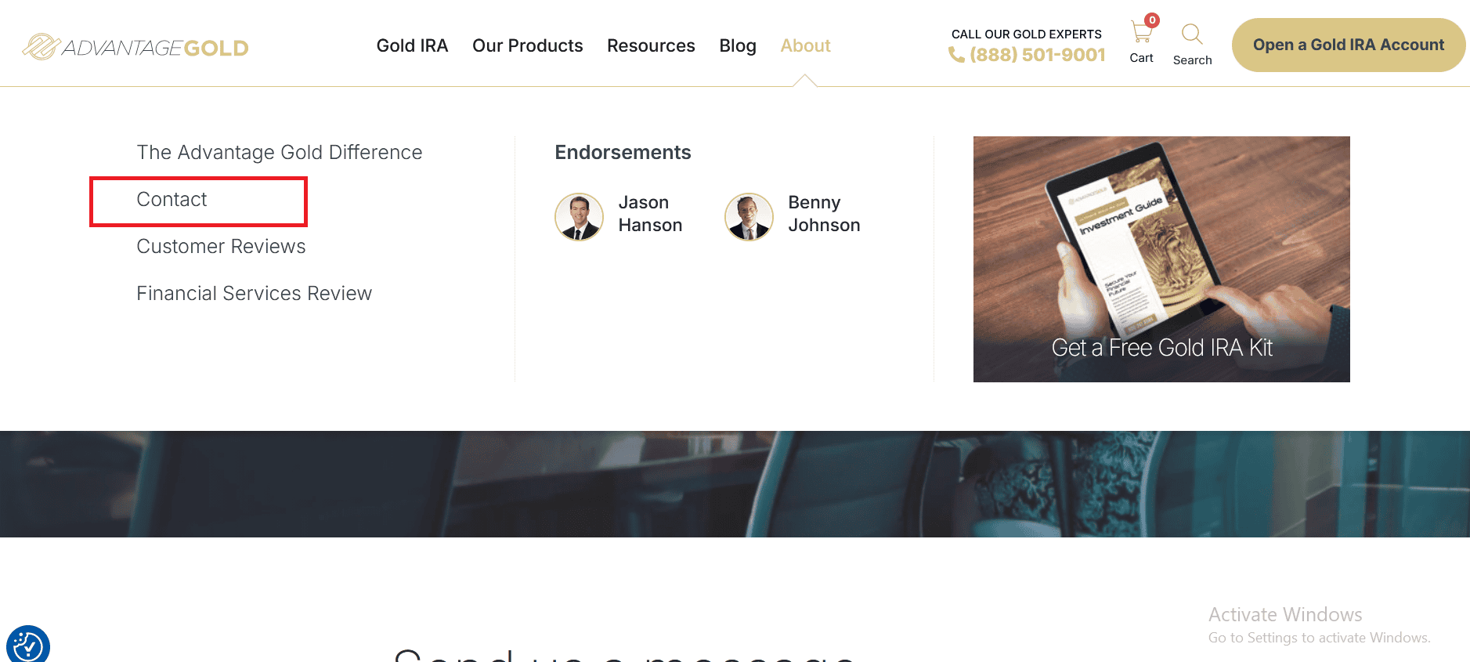Click the Advantage Gold logo
The image size is (1470, 662).
point(135,47)
